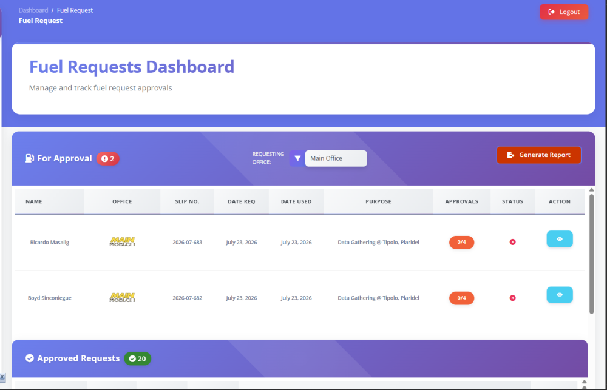Viewport: 607px width, 390px height.
Task: Click the STATUS column header
Action: coord(512,201)
